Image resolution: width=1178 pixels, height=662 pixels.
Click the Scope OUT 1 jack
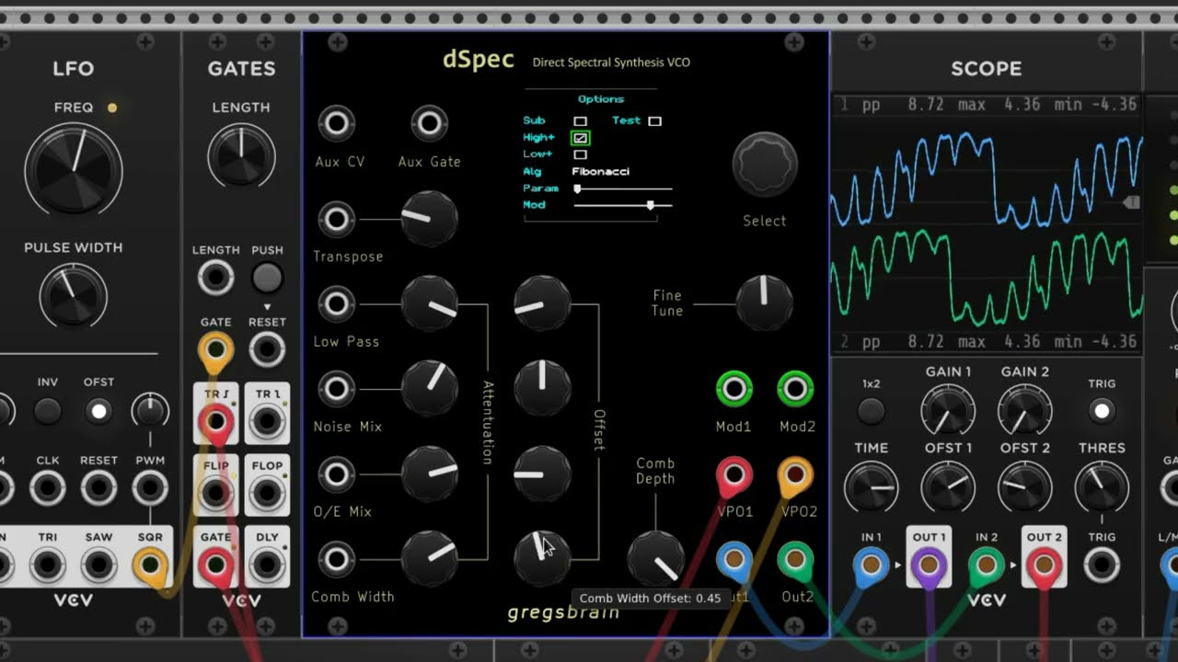929,565
